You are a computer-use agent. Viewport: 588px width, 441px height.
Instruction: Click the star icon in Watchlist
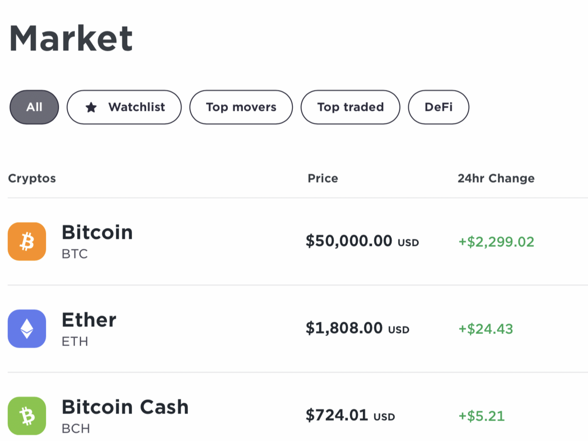tap(91, 107)
